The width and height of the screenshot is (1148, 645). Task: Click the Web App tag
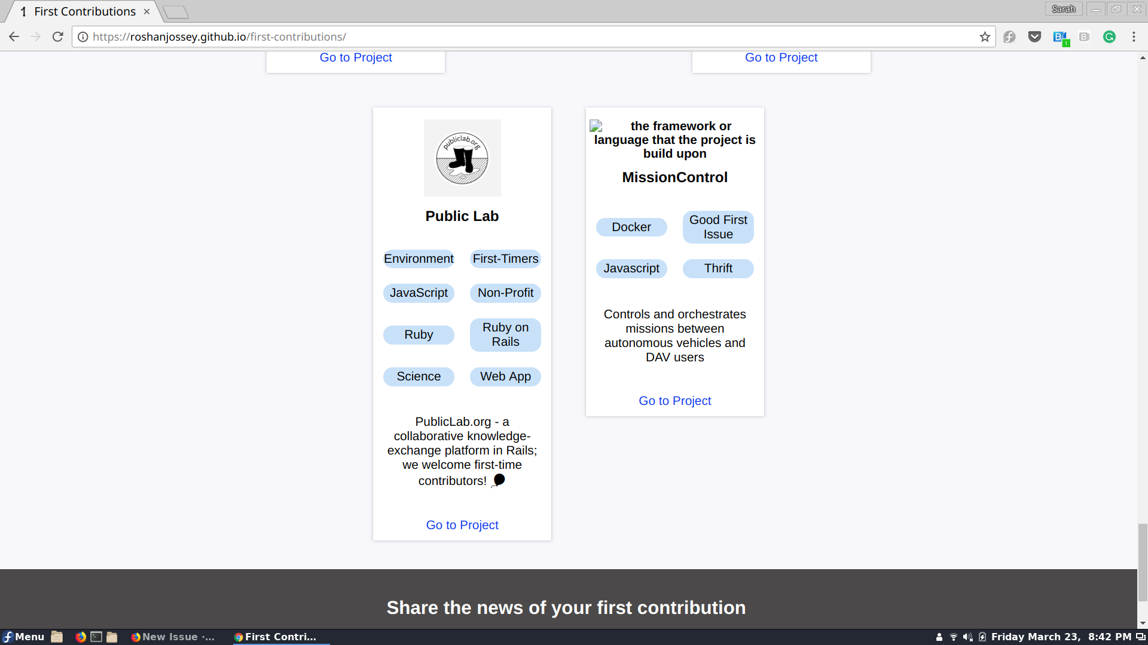coord(505,377)
